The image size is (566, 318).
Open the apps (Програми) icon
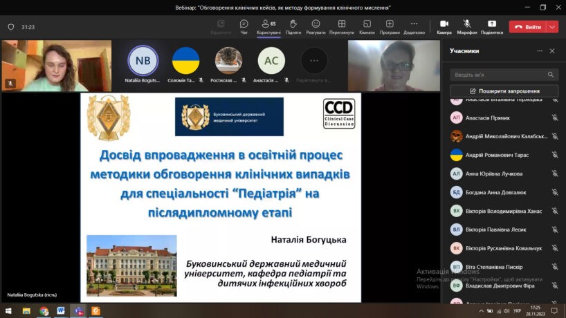(x=390, y=26)
